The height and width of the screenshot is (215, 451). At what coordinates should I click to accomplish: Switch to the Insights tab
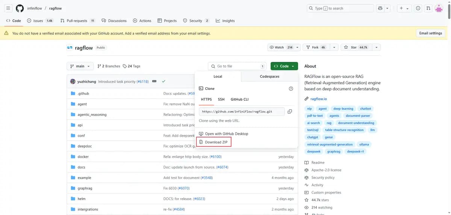[x=225, y=21]
